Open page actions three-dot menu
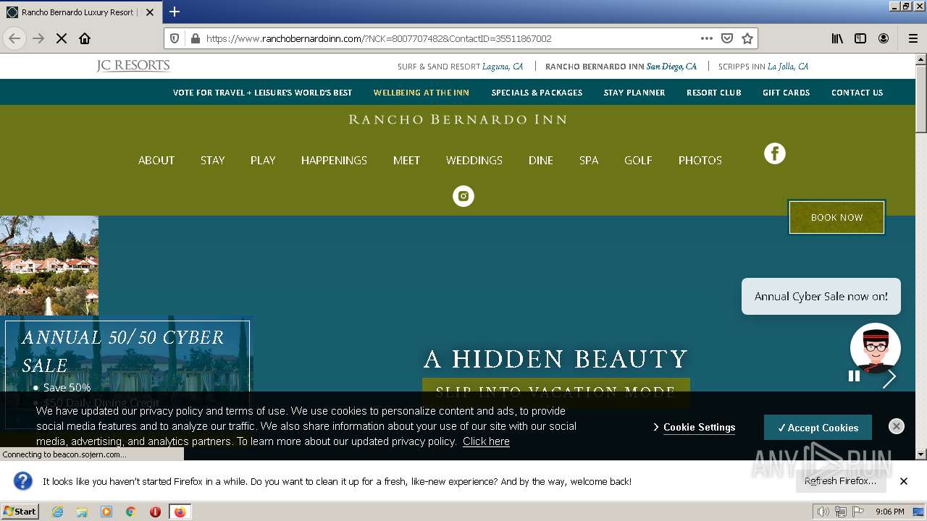Screen dimensions: 927x521 coord(707,38)
